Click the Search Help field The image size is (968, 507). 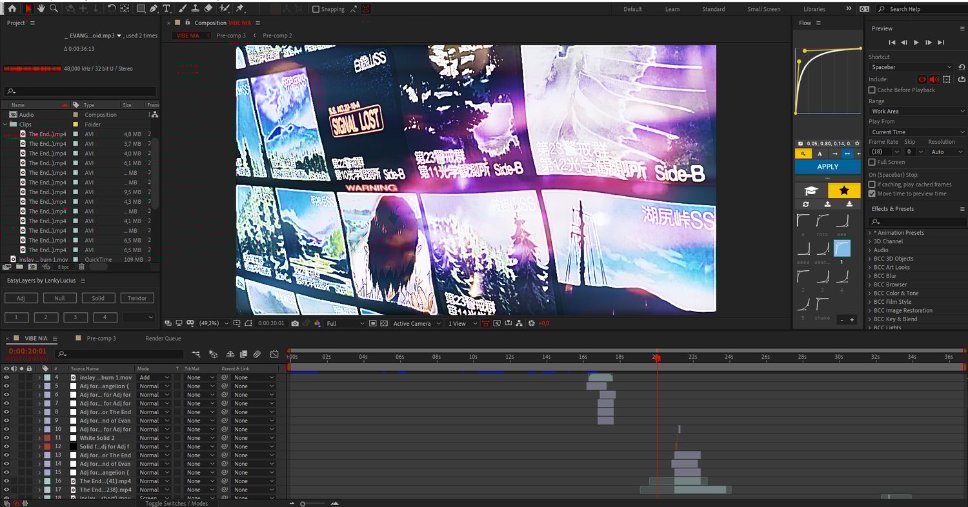coord(922,9)
